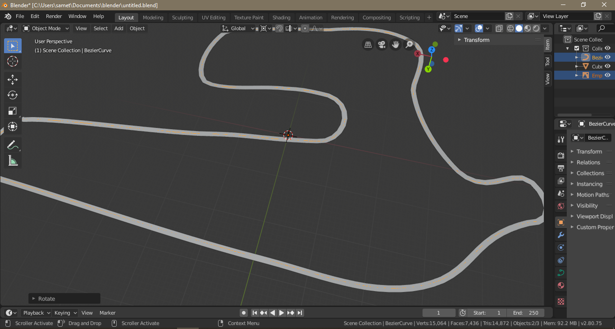
Task: Click End frame field 250
Action: tap(525, 313)
